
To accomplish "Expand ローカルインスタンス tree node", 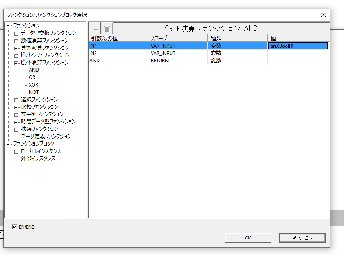I will pyautogui.click(x=16, y=151).
